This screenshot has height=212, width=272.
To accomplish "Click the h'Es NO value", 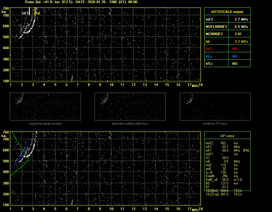I will pos(235,64).
